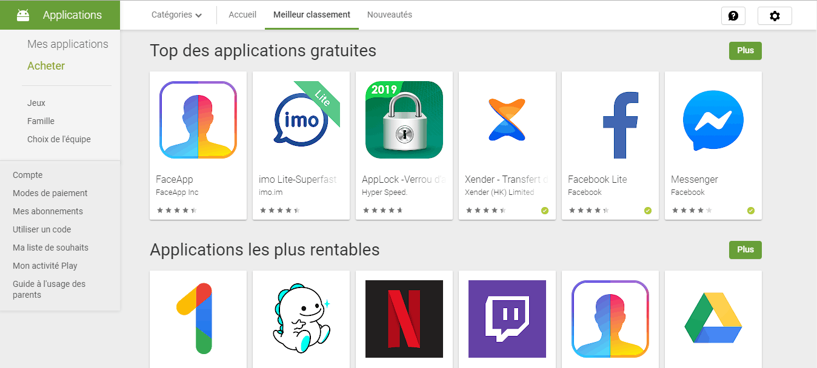Open Ma liste de souhaits link
The image size is (817, 368).
coord(50,248)
